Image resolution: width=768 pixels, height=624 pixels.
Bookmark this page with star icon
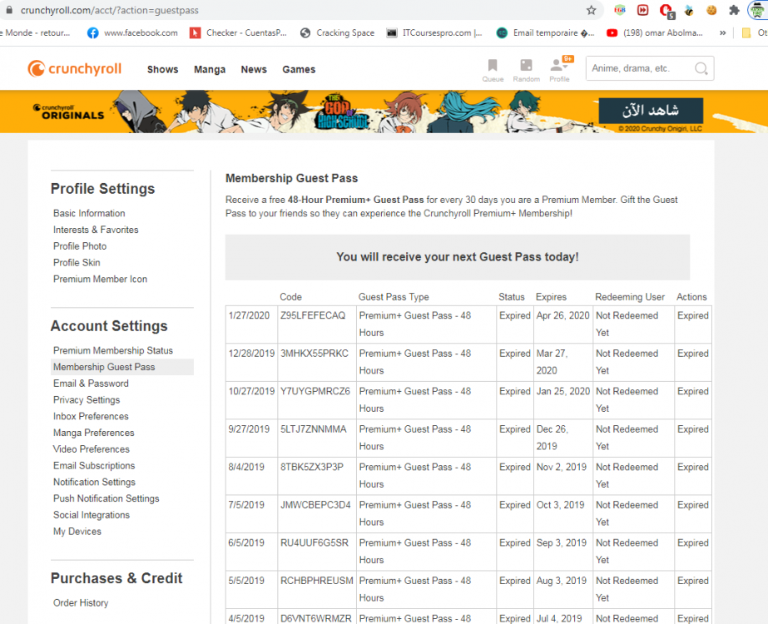pos(592,10)
